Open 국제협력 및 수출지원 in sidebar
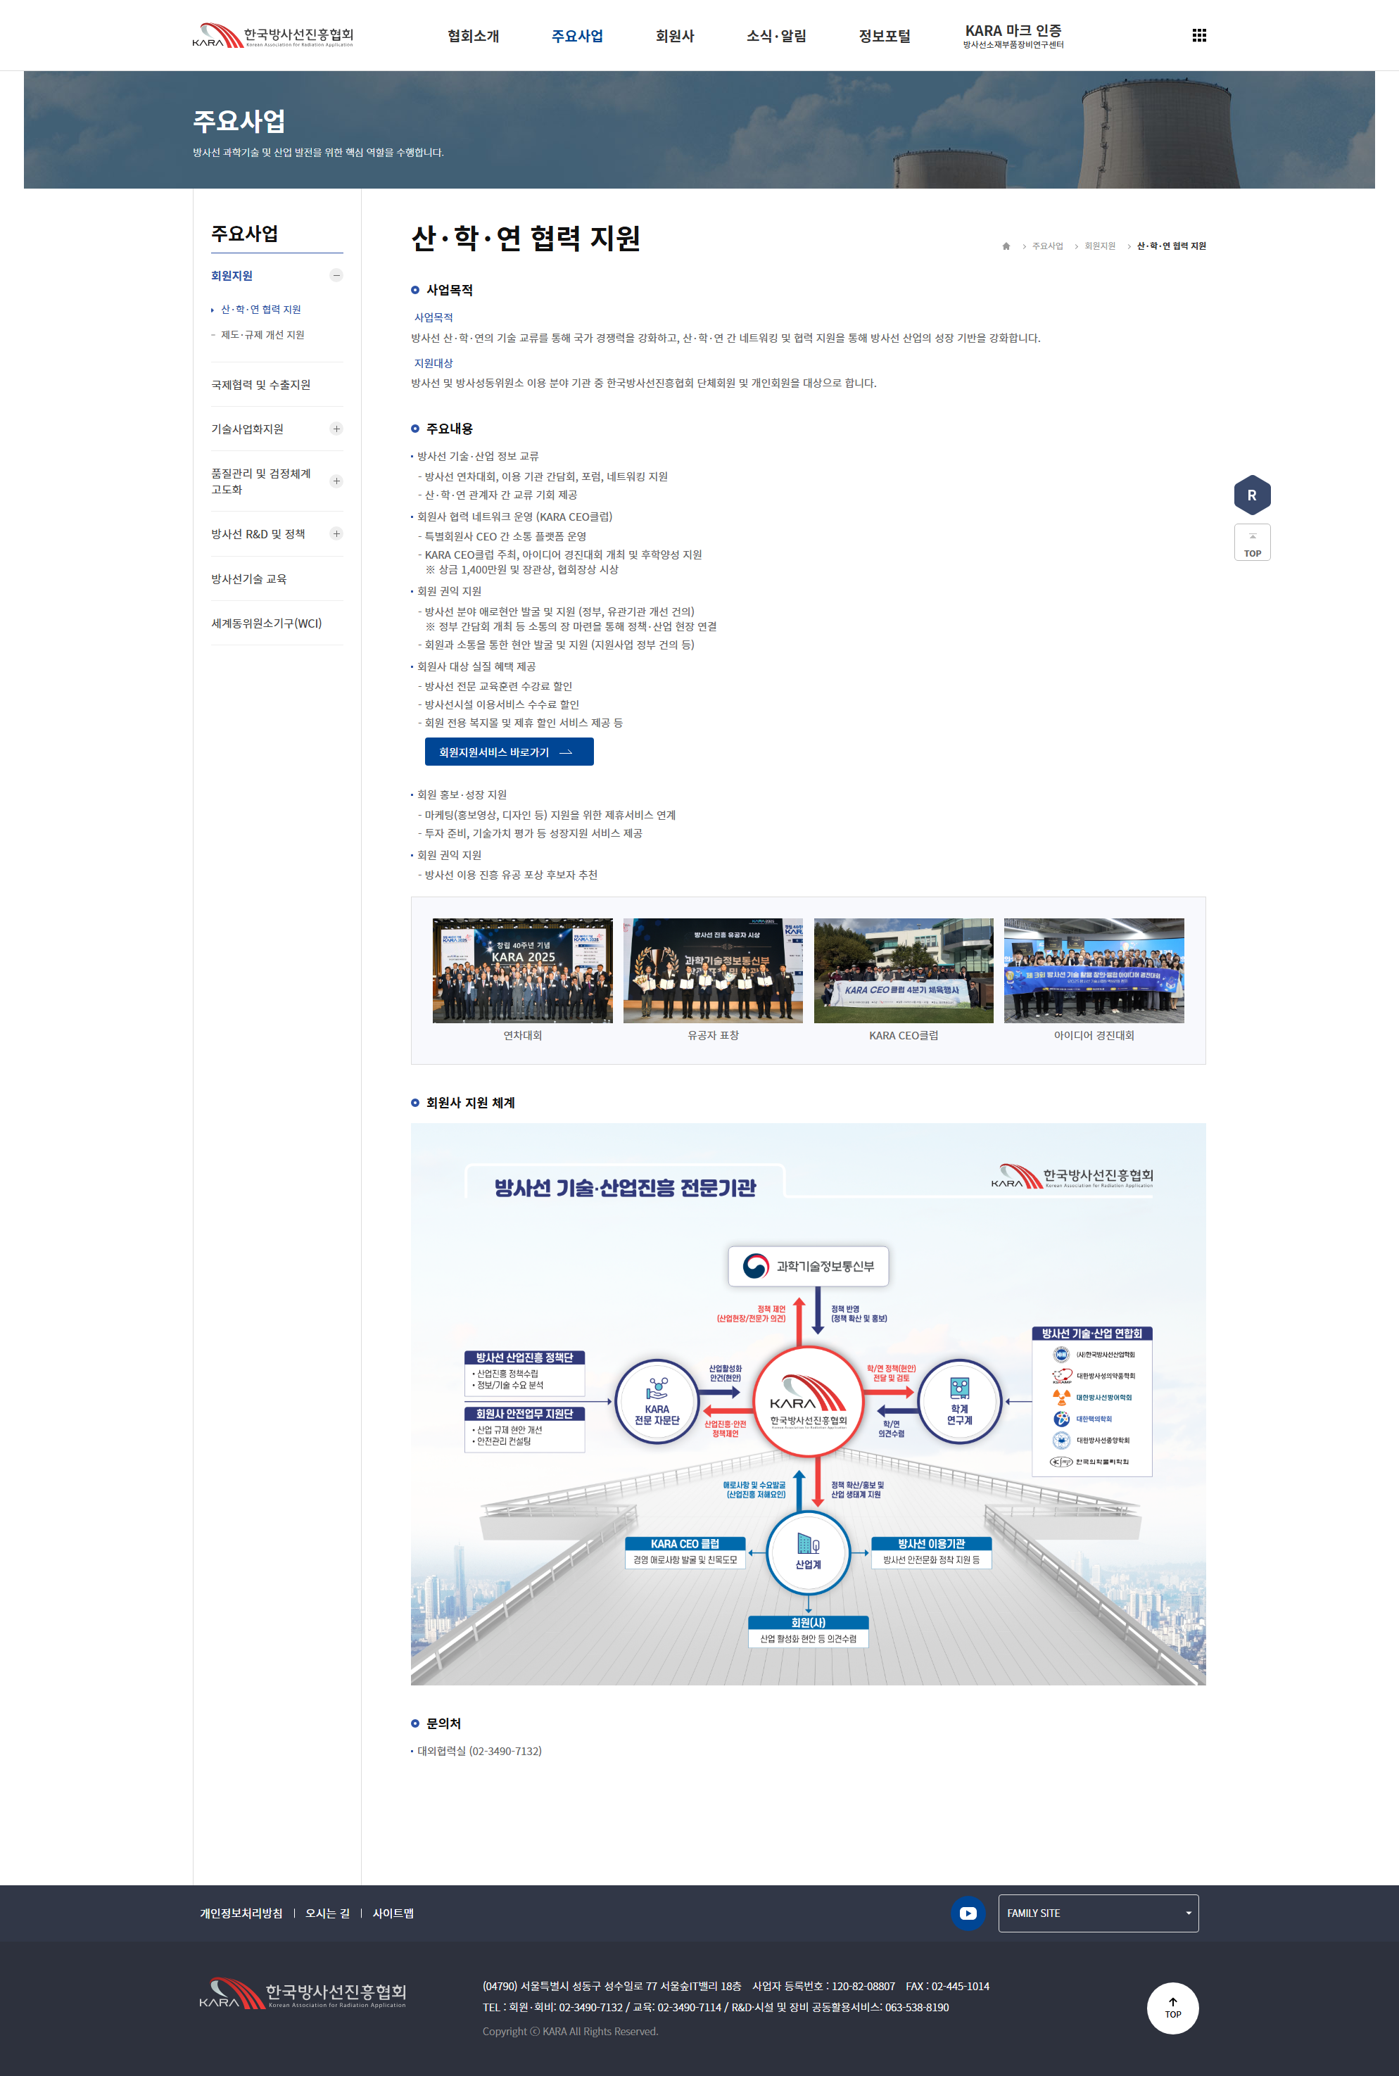 click(260, 384)
